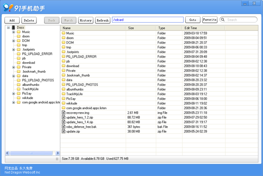Image resolution: width=263 pixels, height=176 pixels.
Task: Click tmp folder icon in file list
Action: point(64,47)
